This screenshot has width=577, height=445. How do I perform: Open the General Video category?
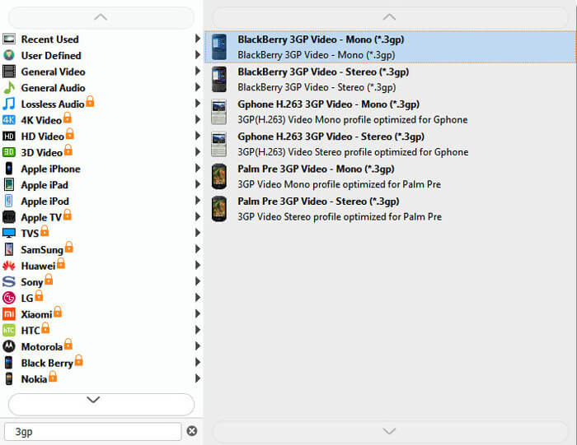click(101, 72)
